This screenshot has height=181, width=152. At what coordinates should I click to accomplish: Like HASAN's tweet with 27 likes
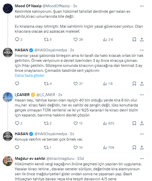[x=75, y=84]
